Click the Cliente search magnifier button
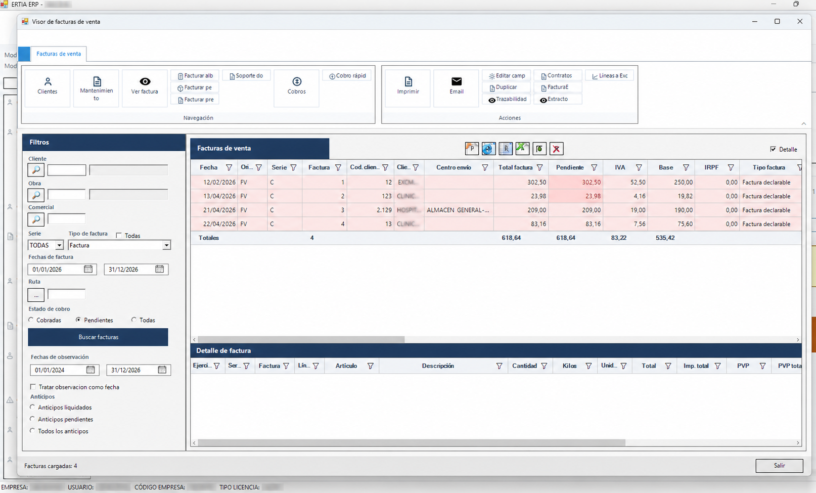 point(36,170)
